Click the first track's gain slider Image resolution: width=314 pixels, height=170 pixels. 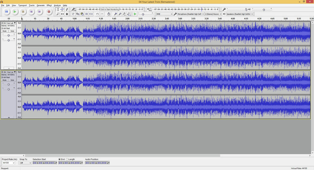click(8, 35)
